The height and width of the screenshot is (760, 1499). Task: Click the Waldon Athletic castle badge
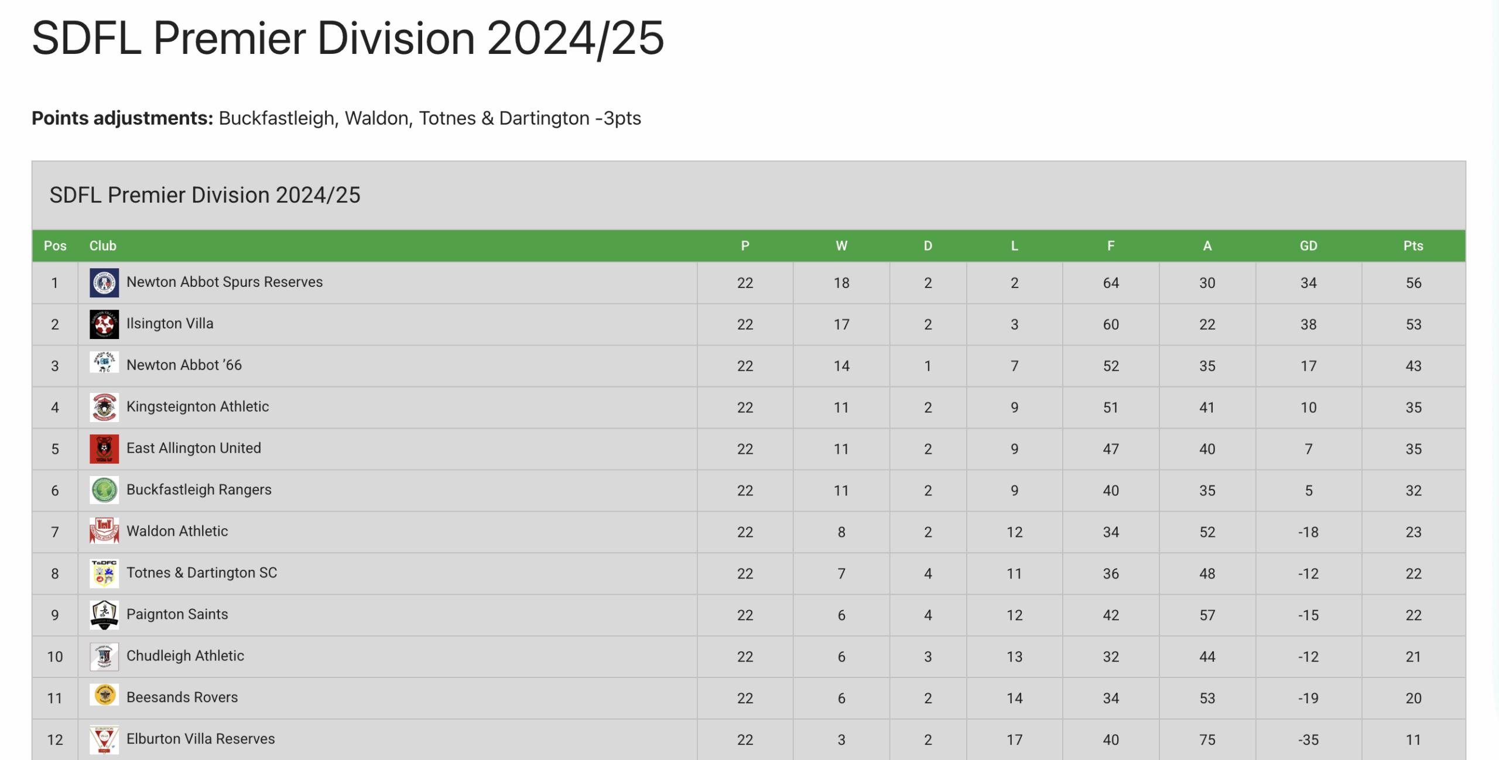[x=104, y=531]
